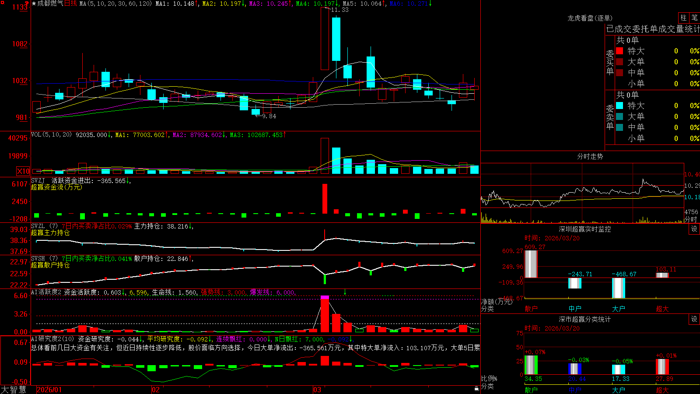Click the VOL(5,10,20) indicator label

pos(51,135)
